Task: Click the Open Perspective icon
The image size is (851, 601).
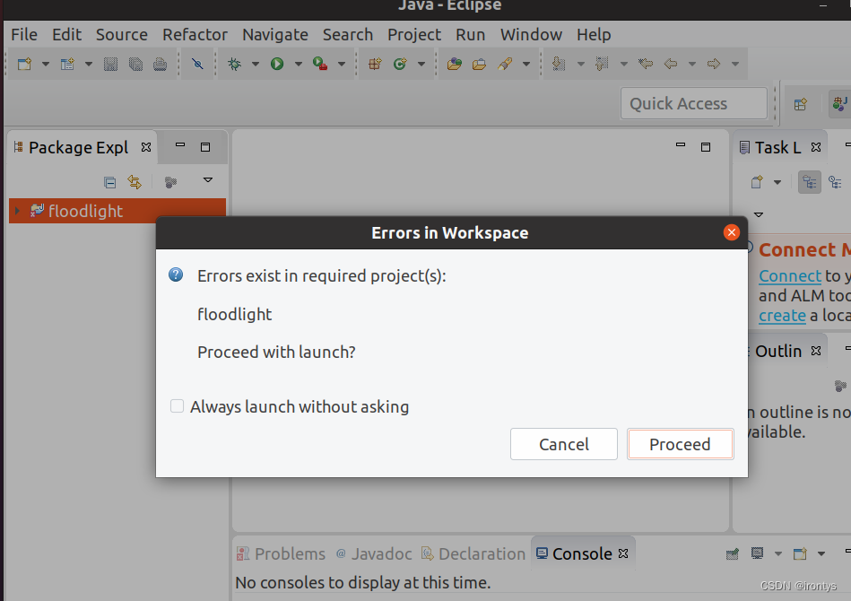Action: click(x=801, y=104)
